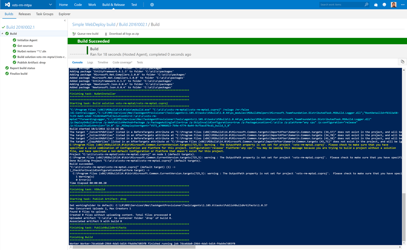407x250 pixels.
Task: Select the Get sources build step
Action: pos(25,46)
